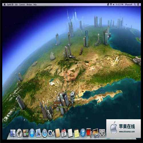Open the Help menu
The width and height of the screenshot is (143, 143).
pos(35,5)
